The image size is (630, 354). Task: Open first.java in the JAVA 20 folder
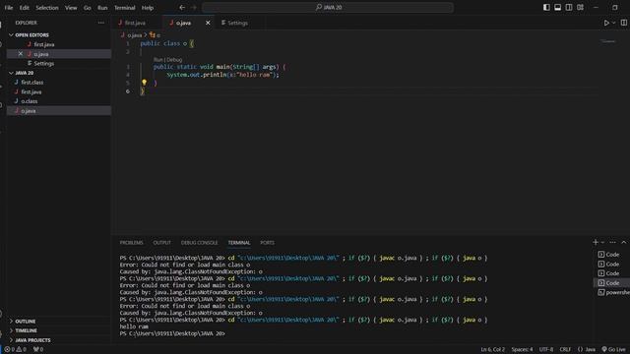[31, 91]
